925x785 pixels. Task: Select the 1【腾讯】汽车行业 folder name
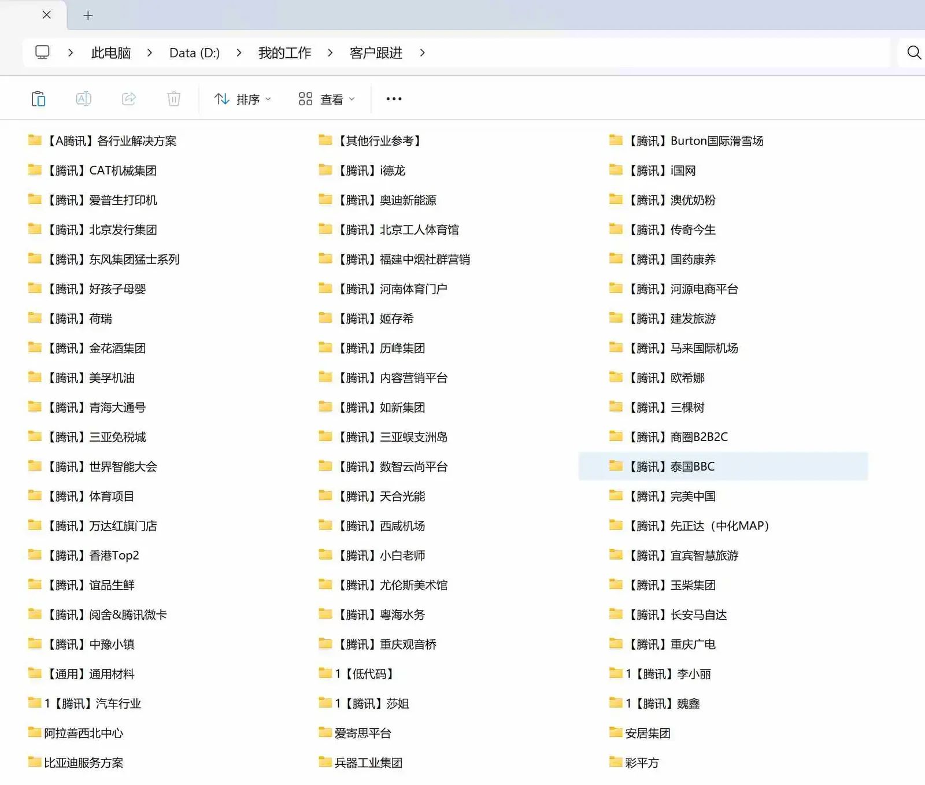coord(92,703)
